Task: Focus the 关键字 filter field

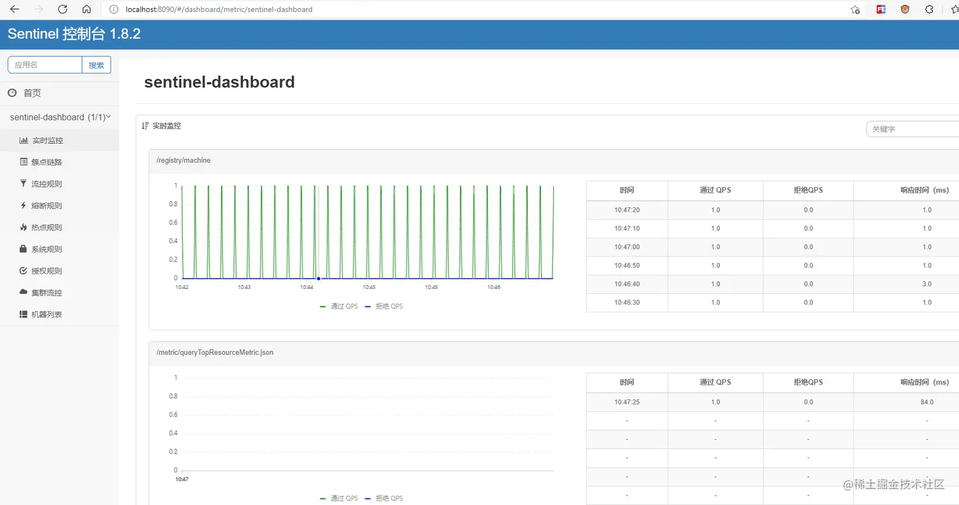Action: 912,129
